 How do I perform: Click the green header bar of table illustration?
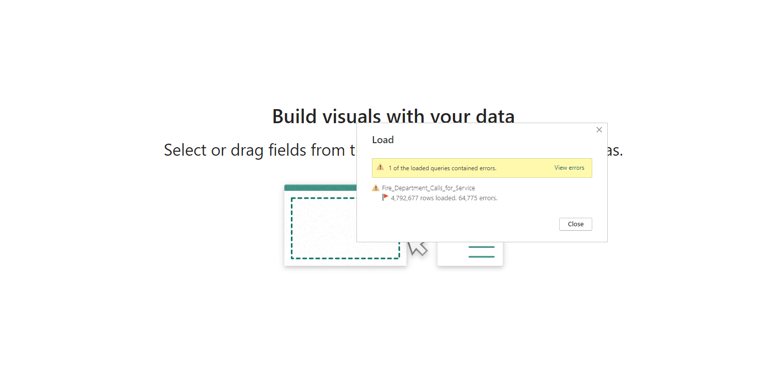320,187
